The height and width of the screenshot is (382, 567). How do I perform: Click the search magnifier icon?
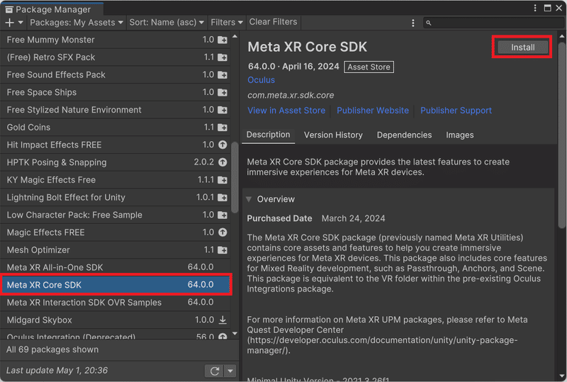tap(429, 23)
